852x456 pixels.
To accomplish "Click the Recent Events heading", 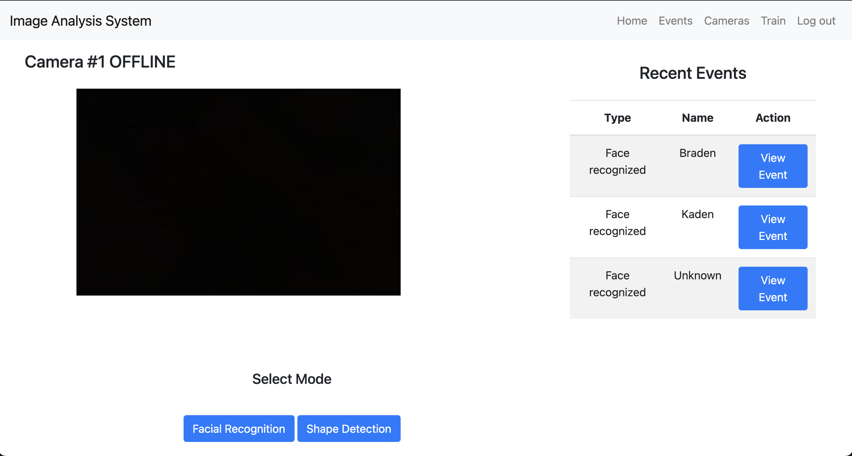I will pos(693,73).
